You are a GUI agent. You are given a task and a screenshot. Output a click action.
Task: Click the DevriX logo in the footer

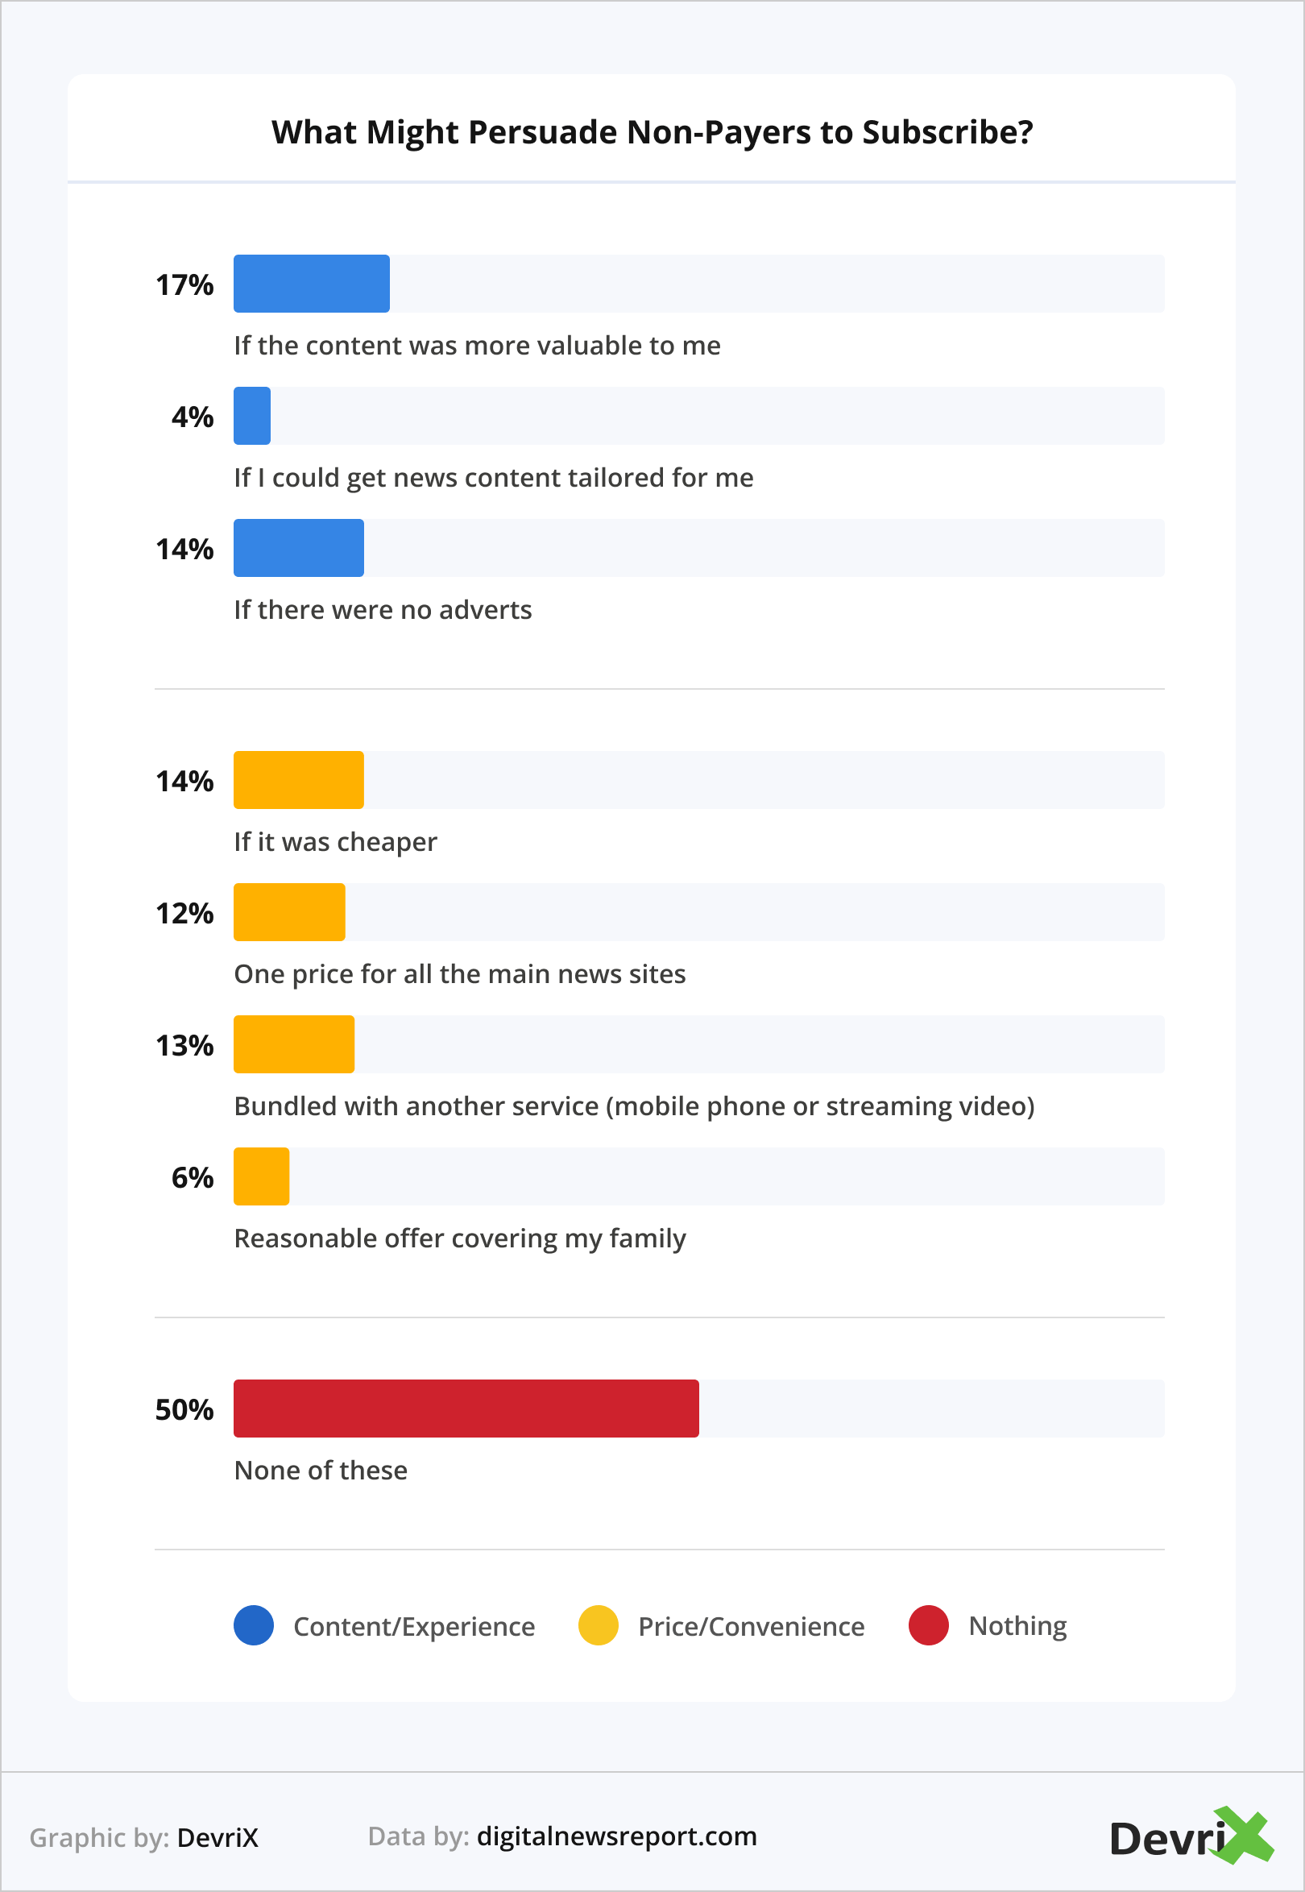point(1190,1837)
